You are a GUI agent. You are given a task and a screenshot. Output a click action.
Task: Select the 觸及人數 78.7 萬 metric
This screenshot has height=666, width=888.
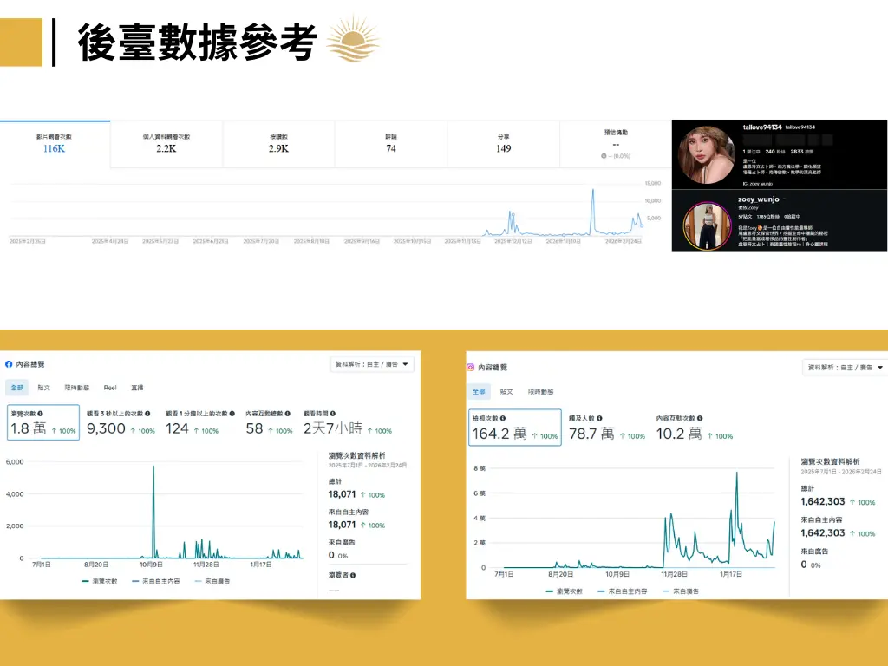click(x=607, y=428)
